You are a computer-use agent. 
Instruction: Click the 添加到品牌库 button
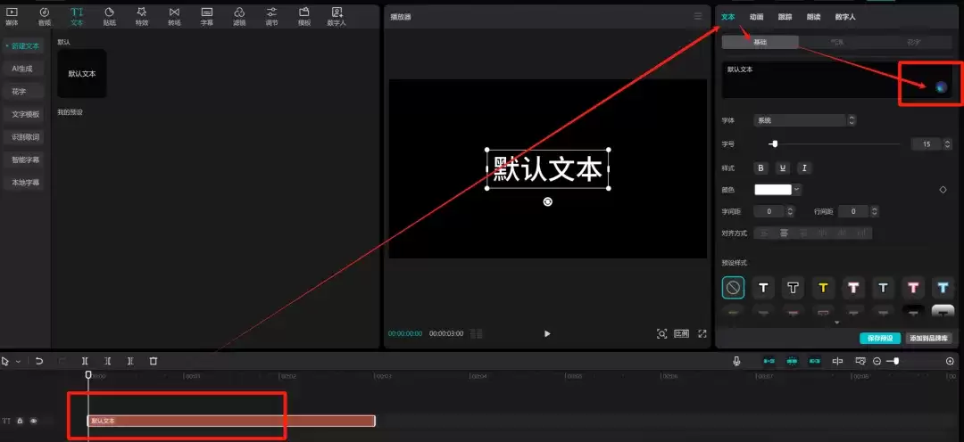pyautogui.click(x=928, y=339)
